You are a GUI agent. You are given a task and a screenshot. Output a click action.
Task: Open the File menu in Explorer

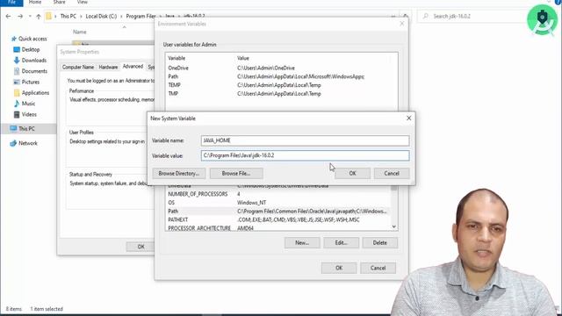[x=11, y=3]
